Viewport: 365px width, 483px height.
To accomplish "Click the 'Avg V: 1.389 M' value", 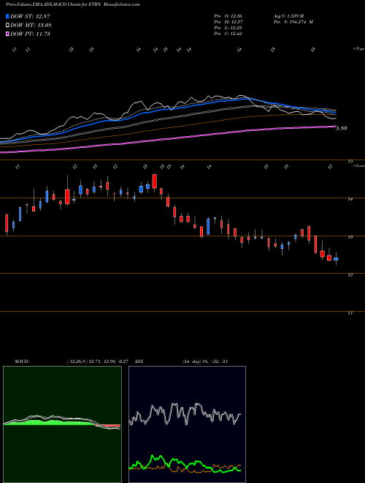I will tap(288, 16).
